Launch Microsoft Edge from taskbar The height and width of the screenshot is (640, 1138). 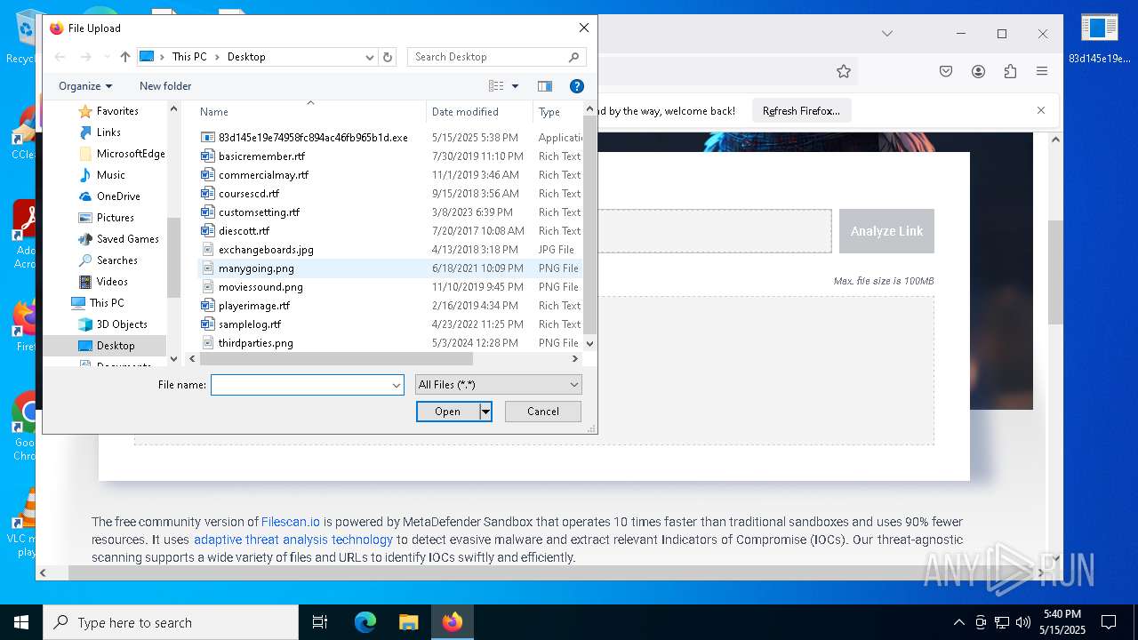pyautogui.click(x=365, y=622)
